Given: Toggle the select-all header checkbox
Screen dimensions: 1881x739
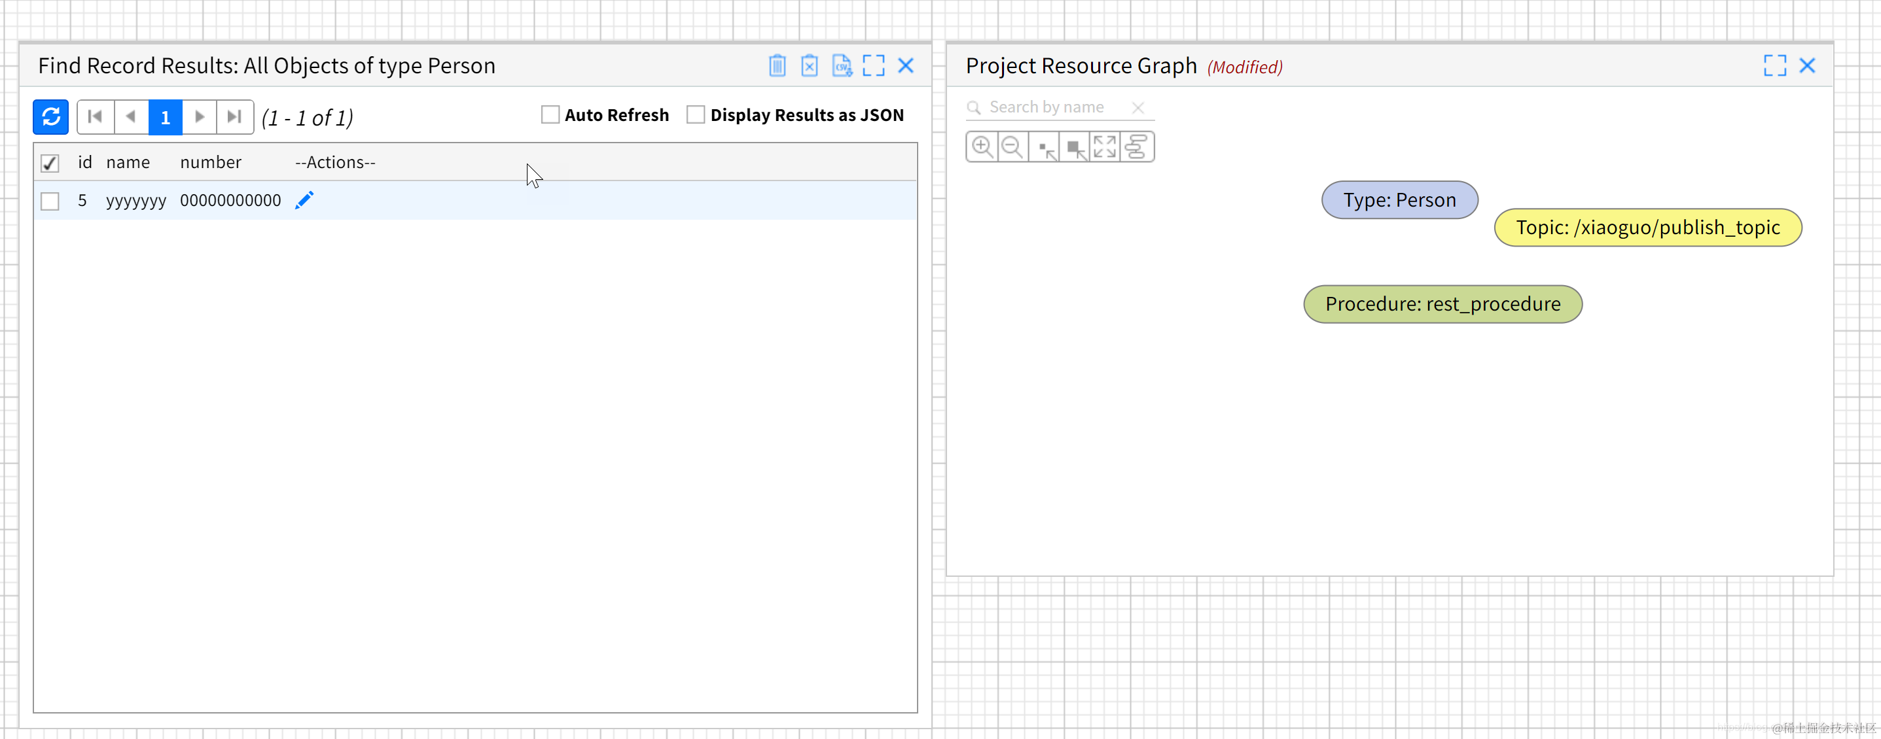Looking at the screenshot, I should point(50,163).
